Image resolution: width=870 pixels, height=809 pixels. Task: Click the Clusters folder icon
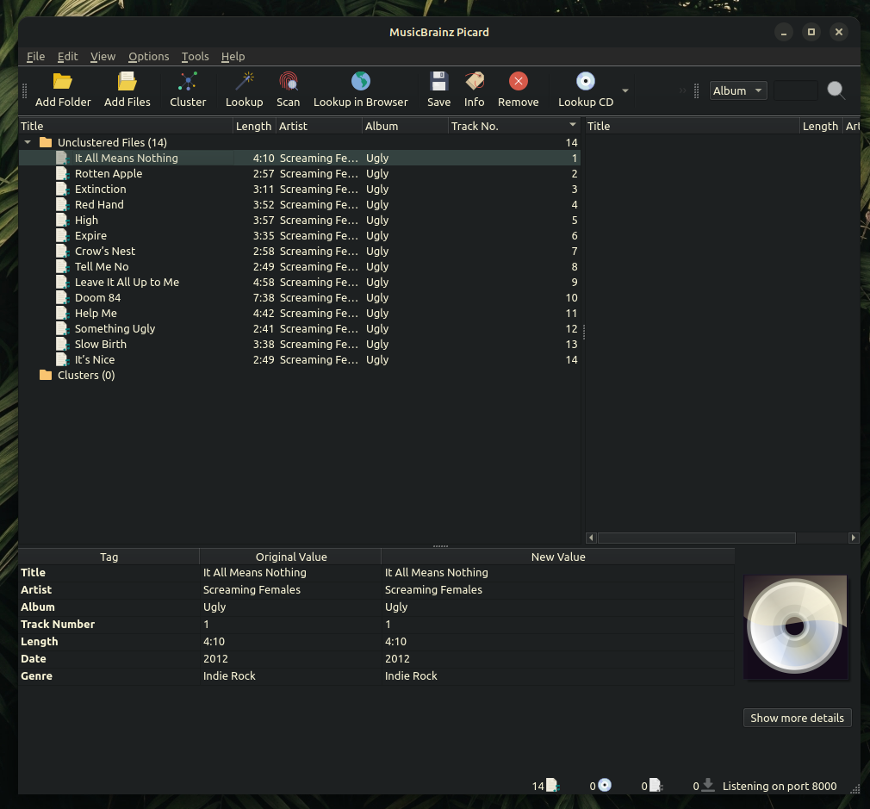coord(46,375)
